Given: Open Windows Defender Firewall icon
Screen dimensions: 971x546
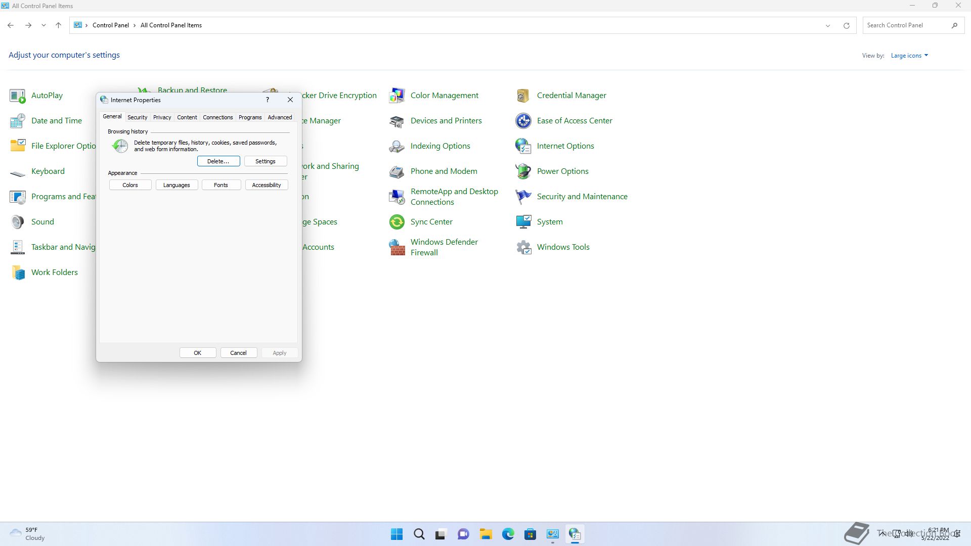Looking at the screenshot, I should 397,247.
